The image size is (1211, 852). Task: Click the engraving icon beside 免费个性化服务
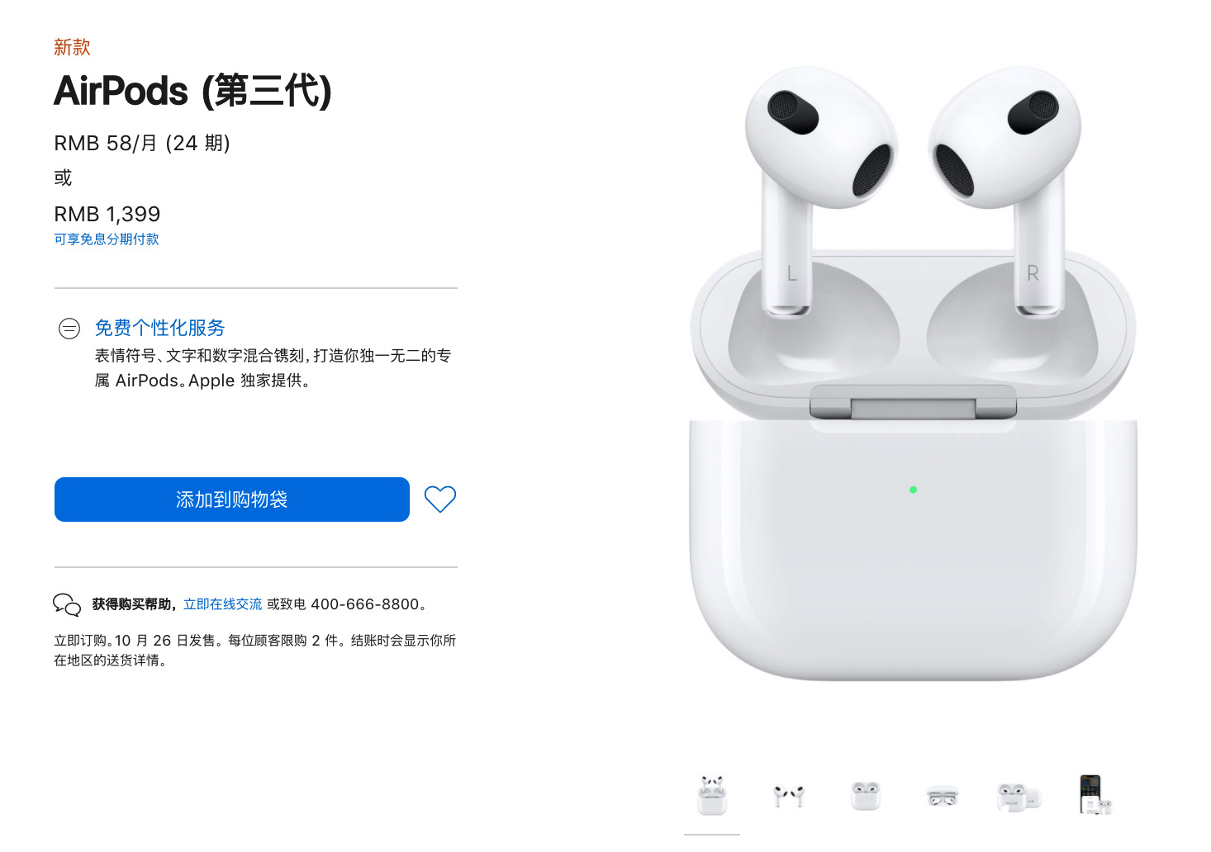[69, 329]
